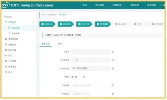Open 我的发票 in the sidebar
167x100 pixels.
[11, 50]
